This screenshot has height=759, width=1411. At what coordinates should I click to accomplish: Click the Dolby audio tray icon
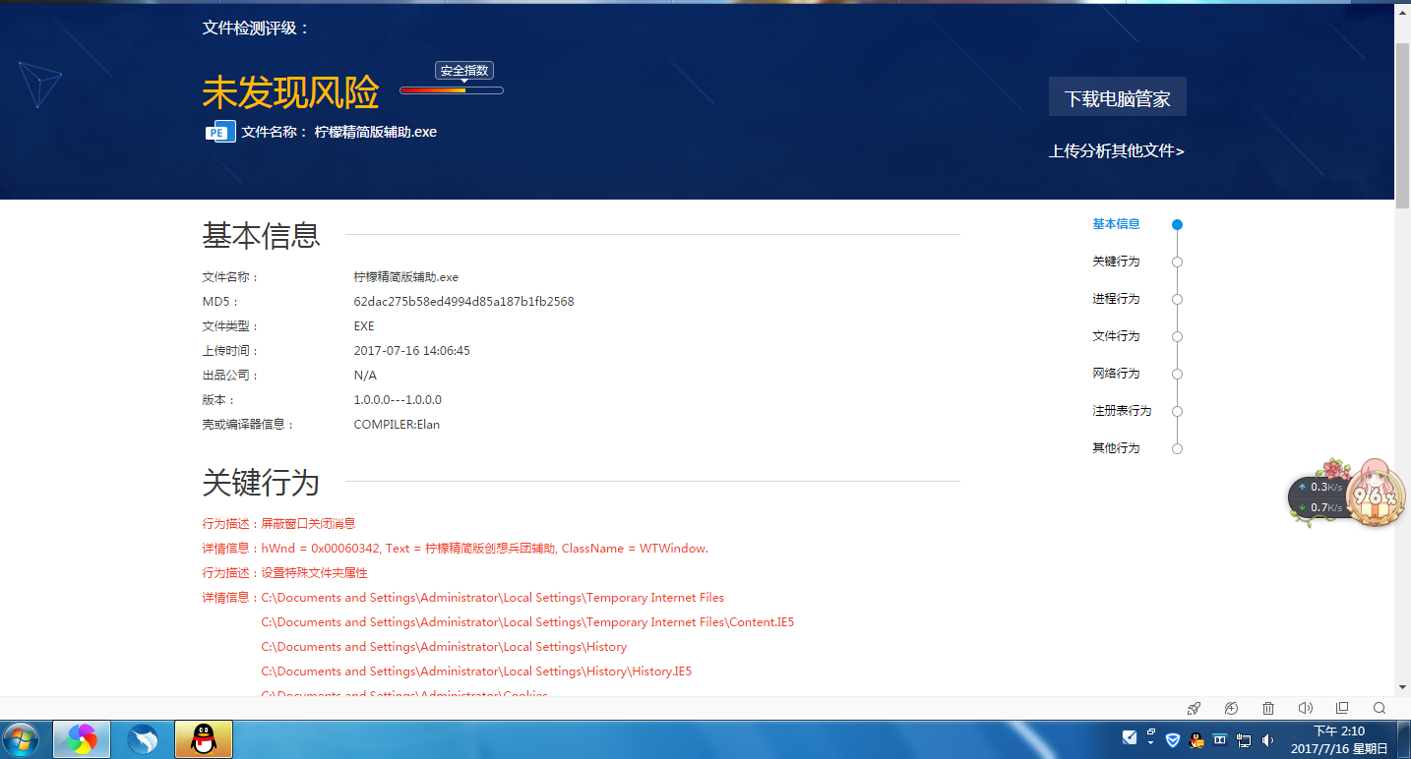tap(1220, 739)
